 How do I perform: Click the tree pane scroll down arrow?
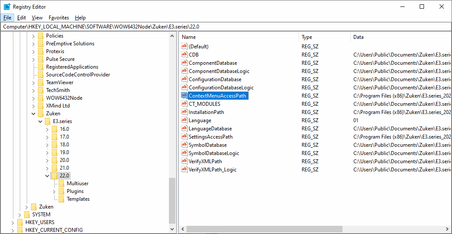(172, 229)
